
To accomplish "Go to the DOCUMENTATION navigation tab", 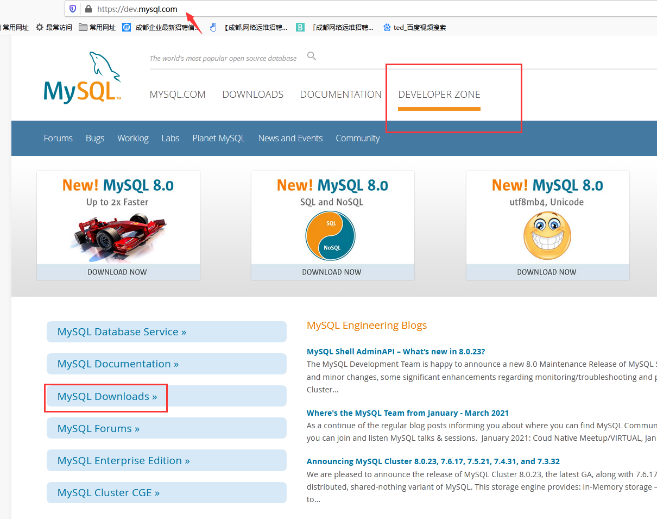I will click(340, 95).
